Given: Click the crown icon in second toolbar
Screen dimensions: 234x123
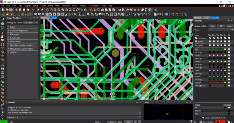Looking at the screenshot, I should (x=186, y=14).
